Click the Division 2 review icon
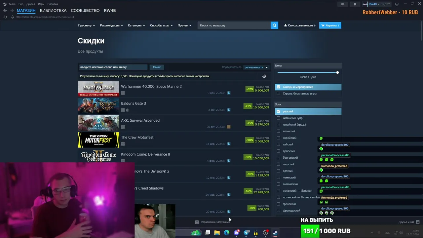The height and width of the screenshot is (238, 423). (229, 178)
